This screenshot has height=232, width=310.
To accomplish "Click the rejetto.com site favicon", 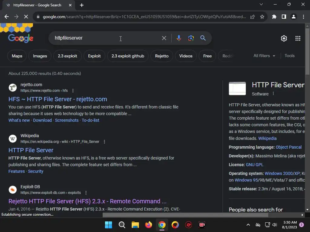I will point(13,88).
